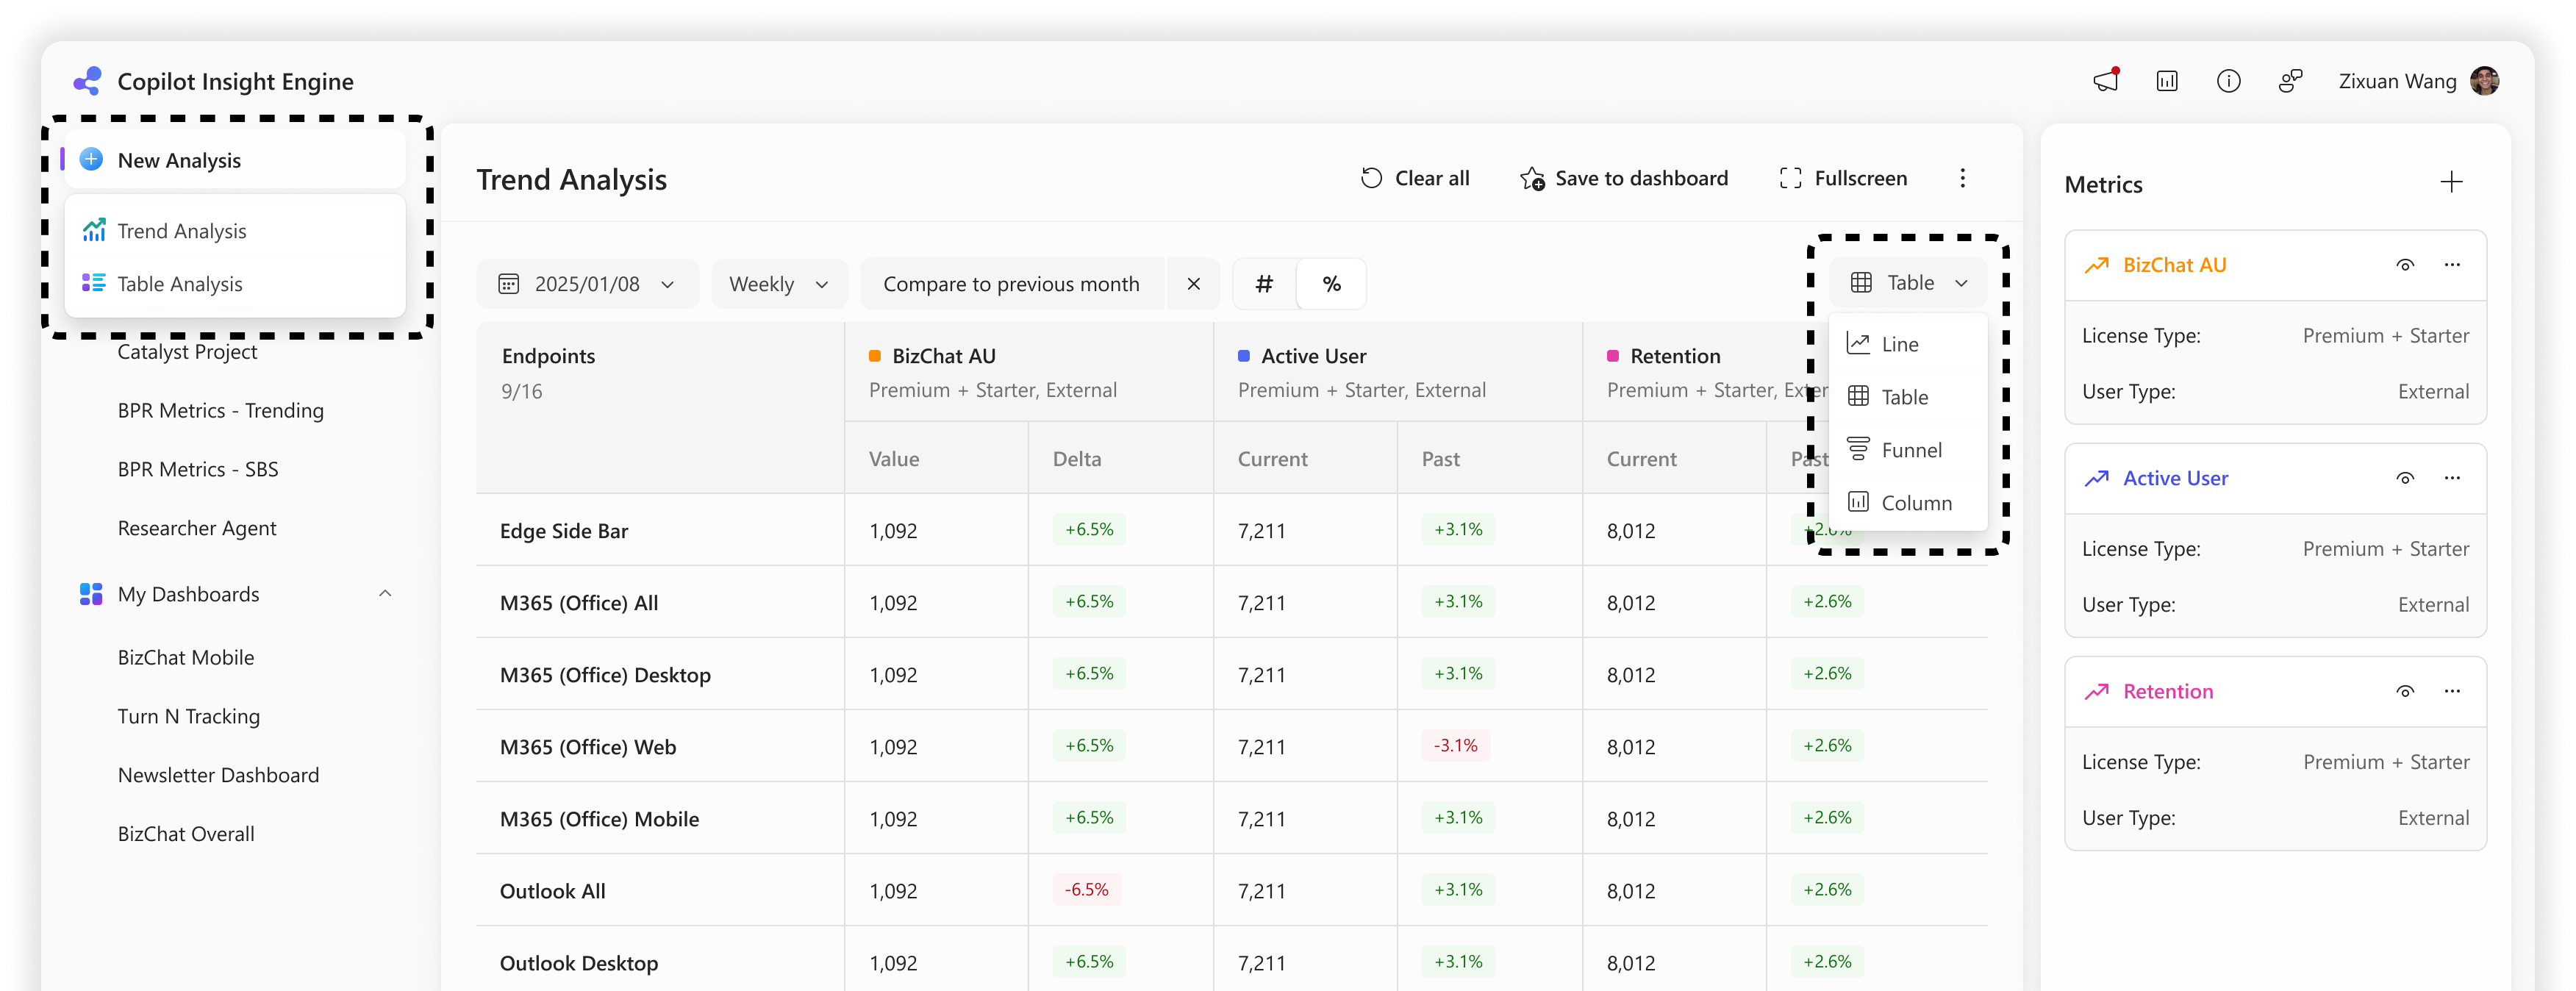The image size is (2576, 991).
Task: Click the info circle icon
Action: click(x=2228, y=81)
